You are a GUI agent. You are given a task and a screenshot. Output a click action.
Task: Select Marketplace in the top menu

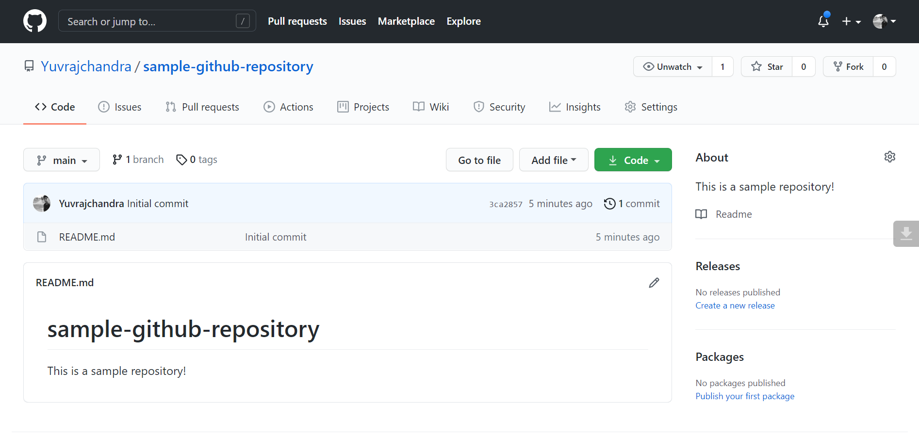(x=406, y=21)
